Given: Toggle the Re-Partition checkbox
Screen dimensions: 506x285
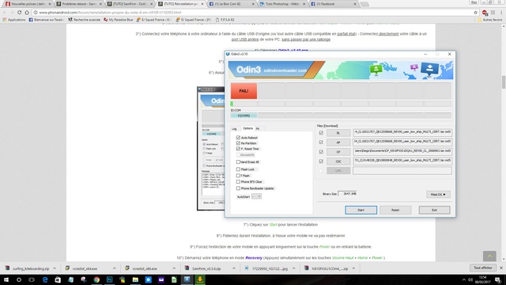Looking at the screenshot, I should click(x=238, y=143).
